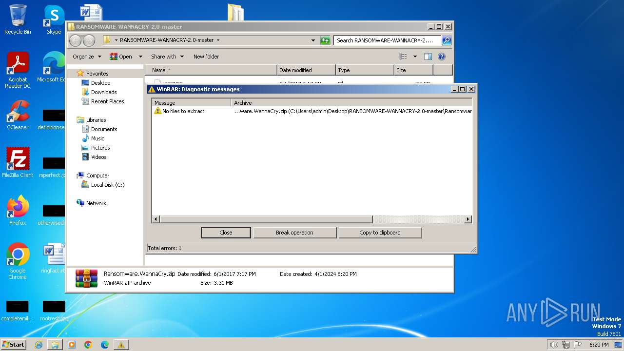624x351 pixels.
Task: Click the WinRAR archive icon in details pane
Action: [86, 278]
